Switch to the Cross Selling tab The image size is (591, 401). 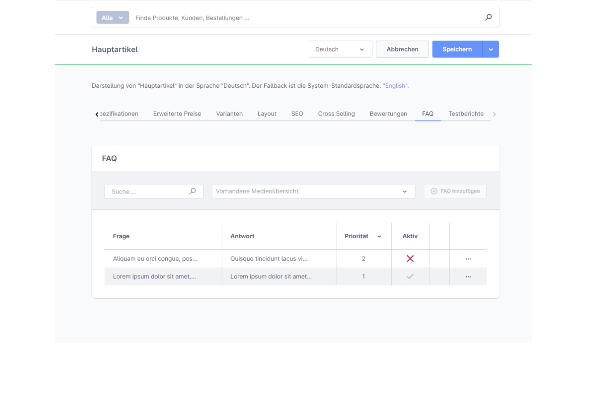coord(336,114)
